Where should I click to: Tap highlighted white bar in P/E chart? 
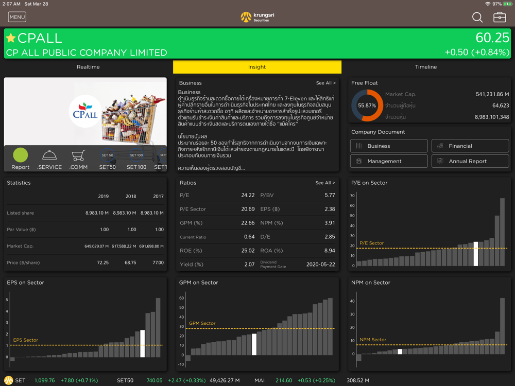pos(475,254)
